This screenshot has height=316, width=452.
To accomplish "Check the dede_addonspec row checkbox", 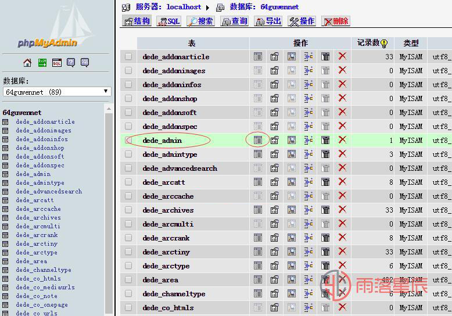I will 128,126.
